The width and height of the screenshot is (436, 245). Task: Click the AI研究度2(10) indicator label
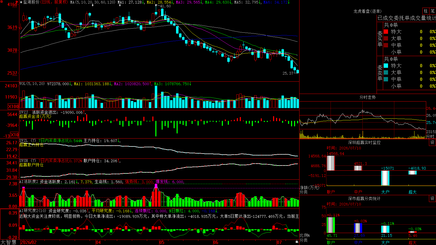pos(33,211)
